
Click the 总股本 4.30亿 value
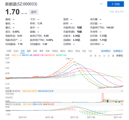tap(76, 36)
